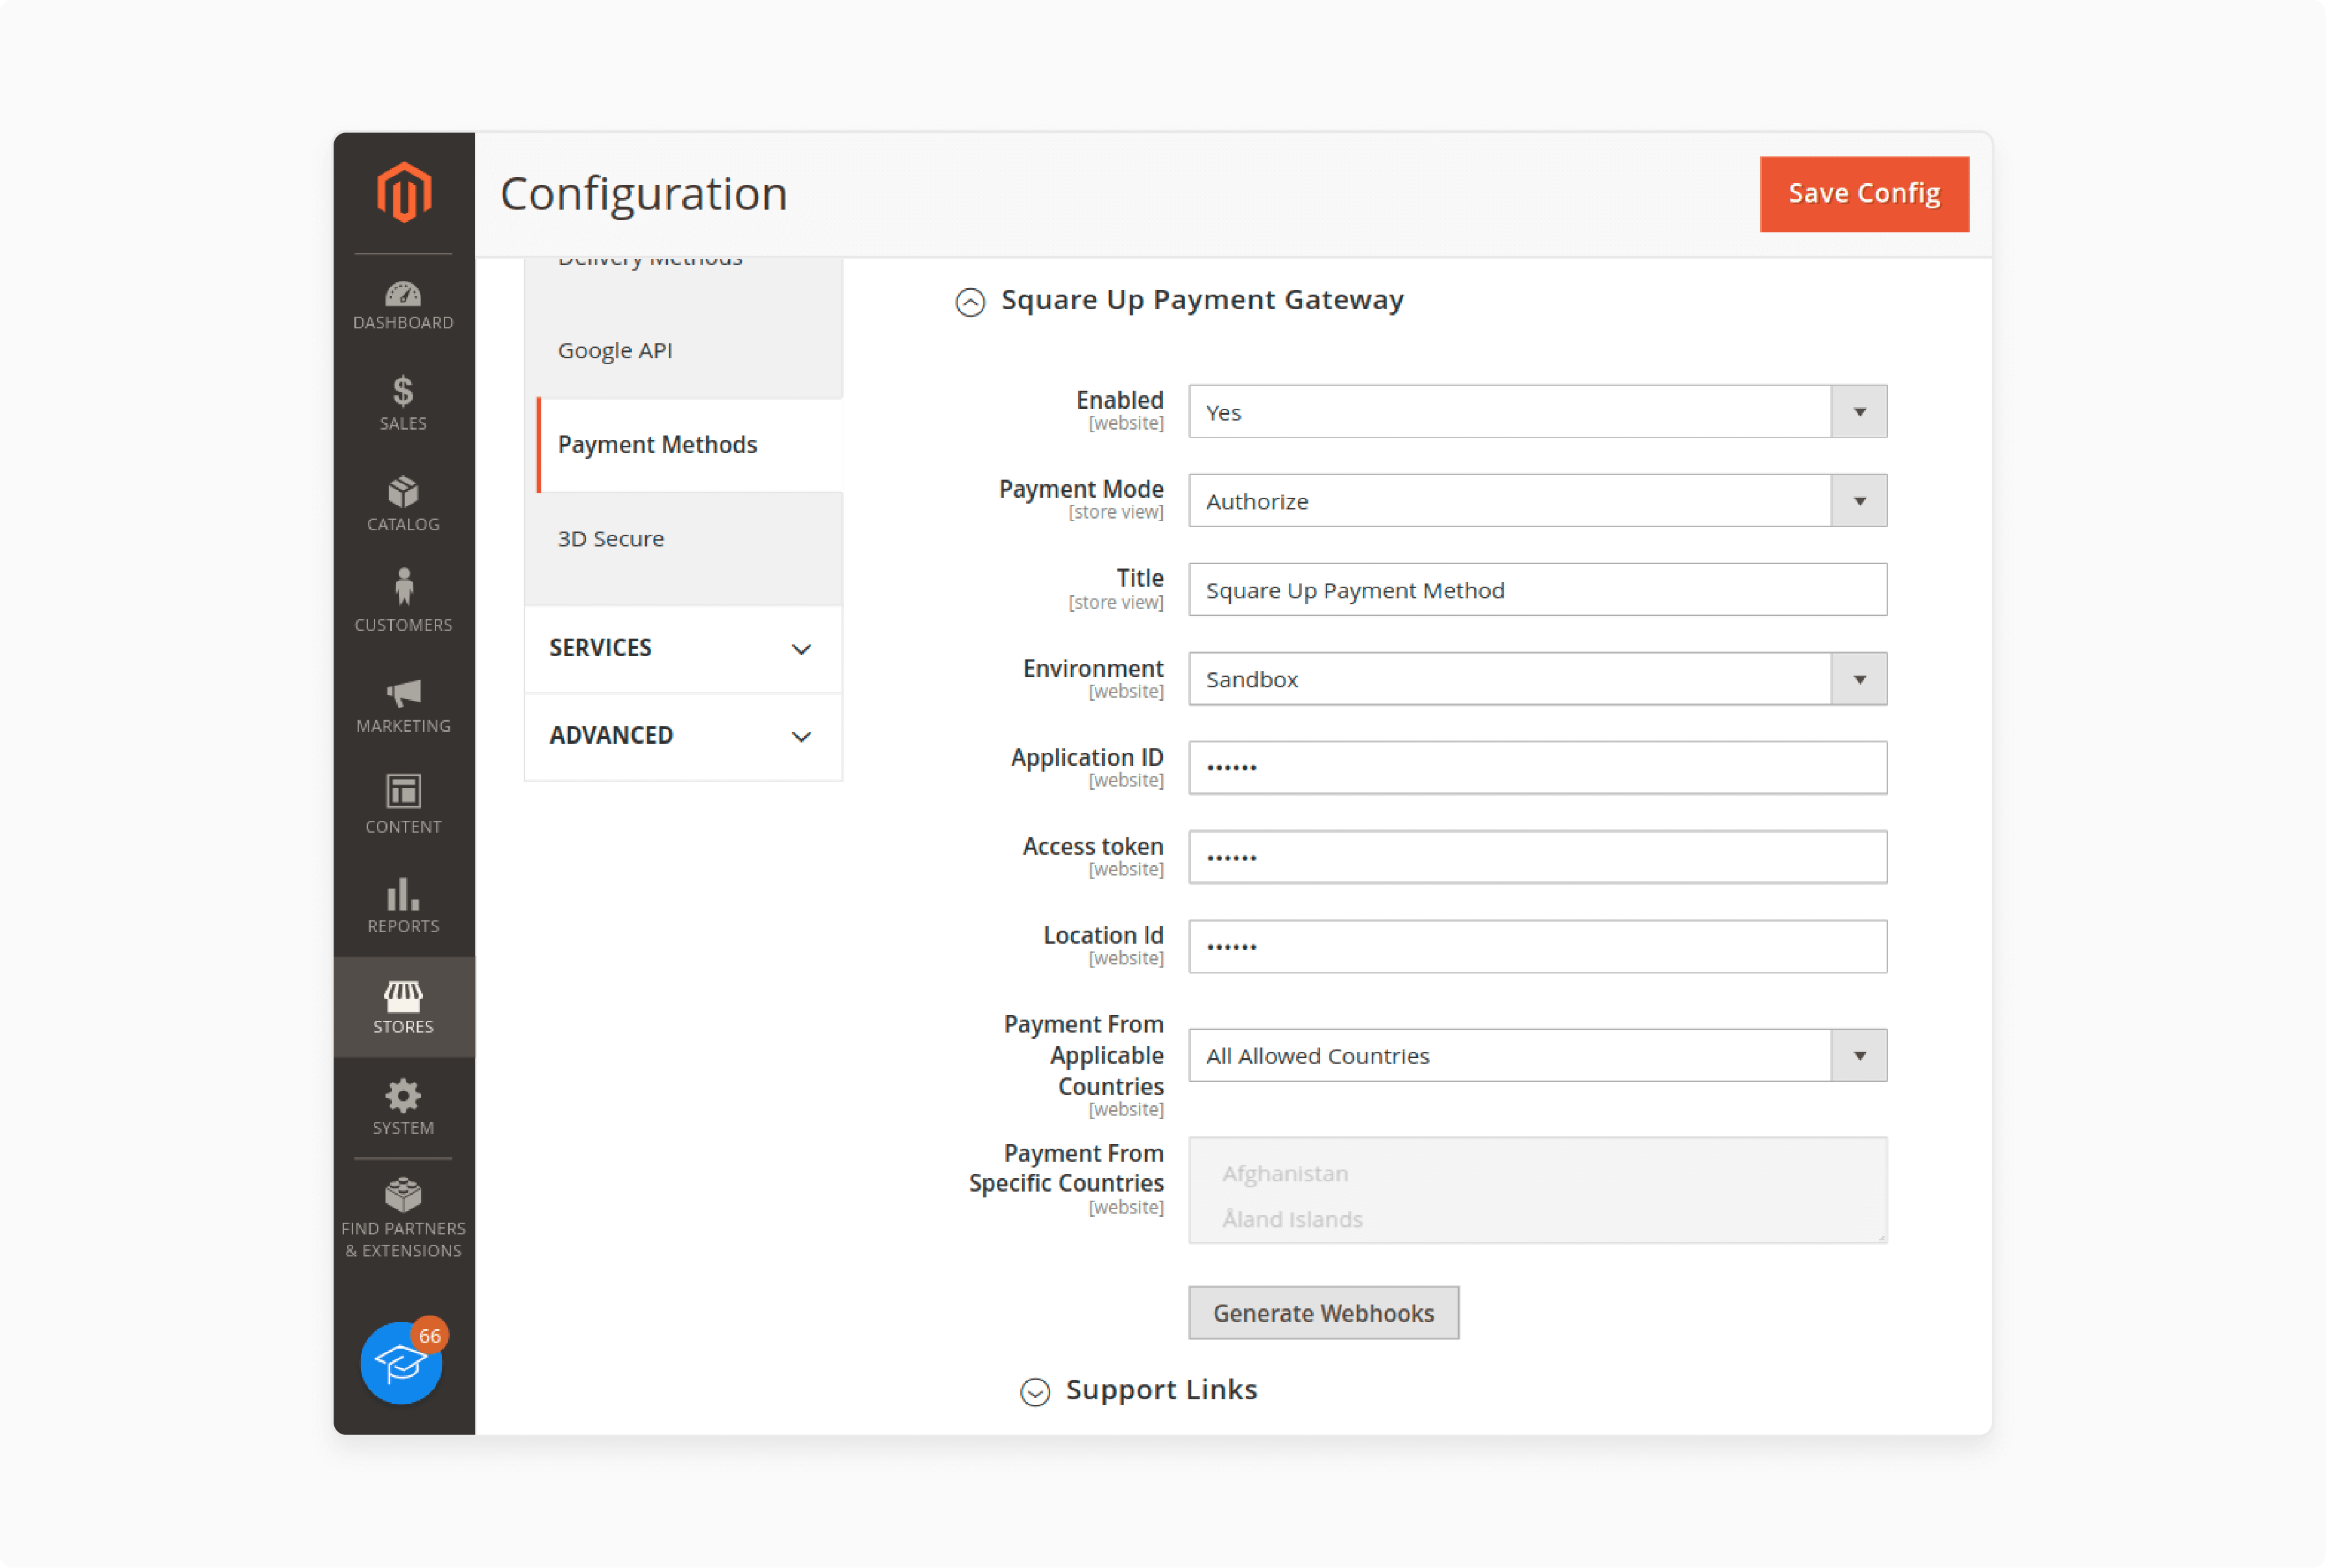The width and height of the screenshot is (2326, 1568).
Task: Click into the Application ID field
Action: click(x=1537, y=768)
